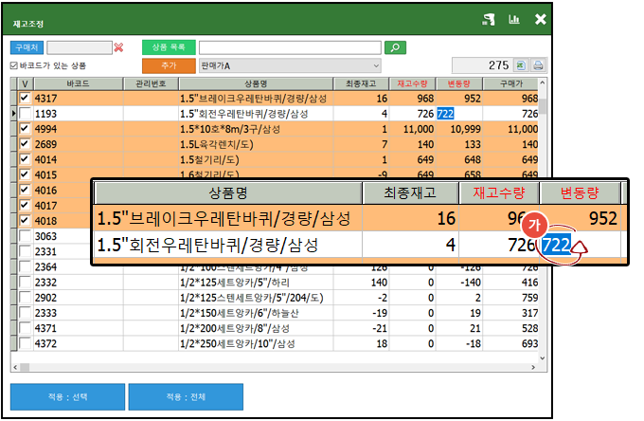
Task: Click the 상품명 column header in main grid
Action: pos(256,83)
